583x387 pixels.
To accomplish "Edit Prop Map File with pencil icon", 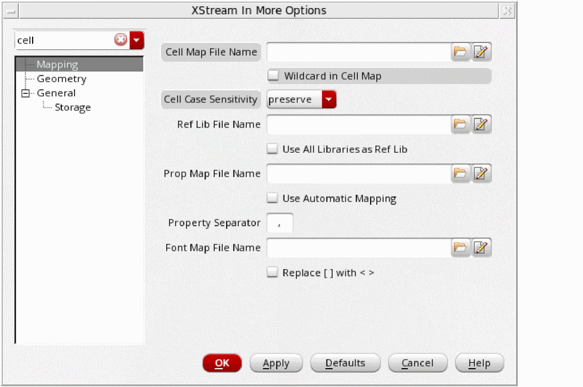I will tap(480, 173).
